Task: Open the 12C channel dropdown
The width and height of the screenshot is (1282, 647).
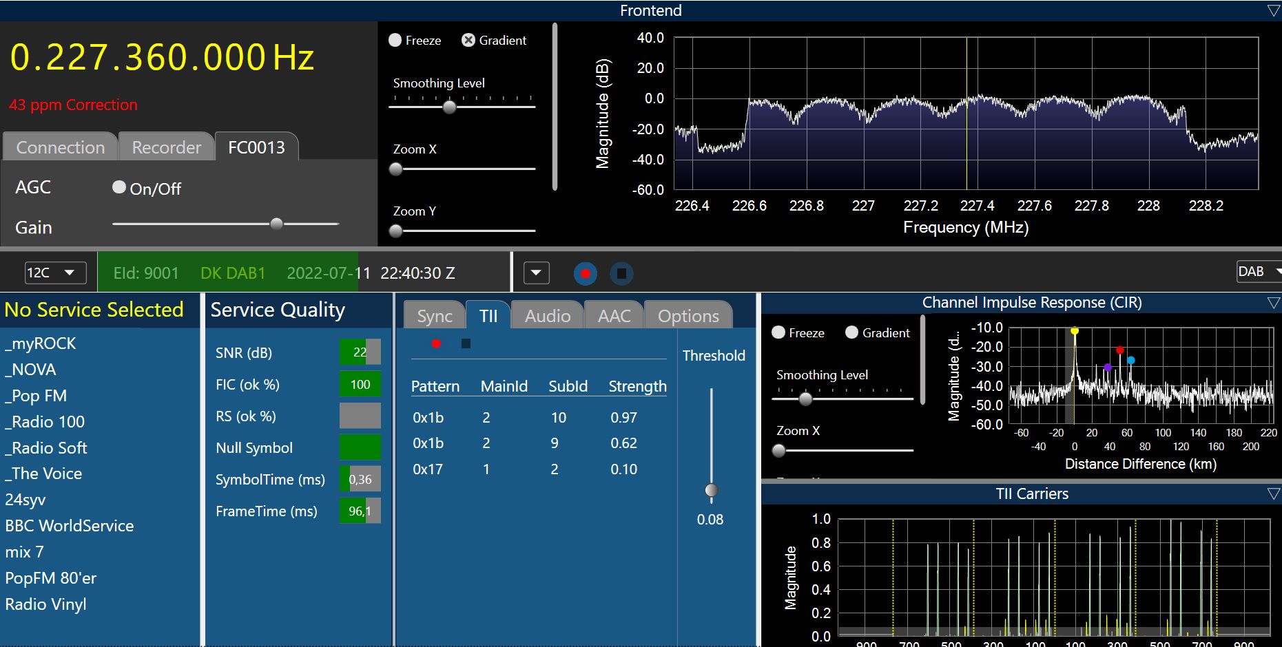Action: coord(56,273)
